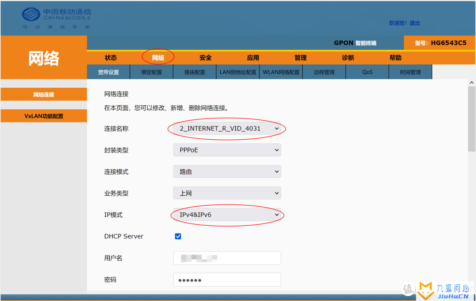Click the 型号: HG6543C5 label

click(x=440, y=43)
